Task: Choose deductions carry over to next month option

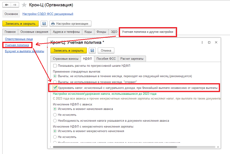Action: pos(55,76)
